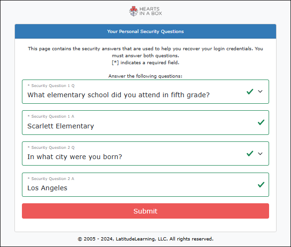Click the 'Security Question 2 A' field label

51,179
